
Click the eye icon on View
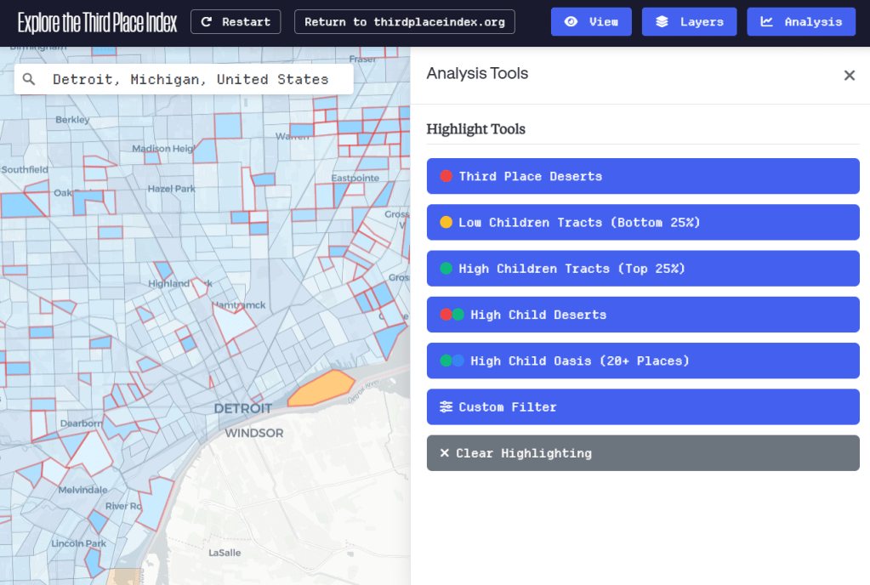pos(571,22)
